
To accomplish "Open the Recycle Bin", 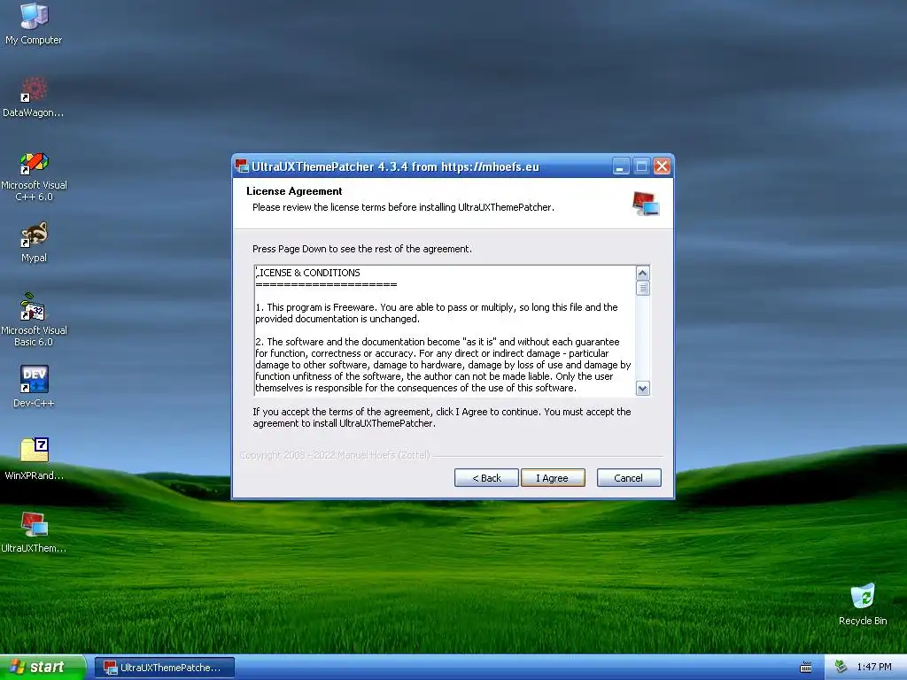I will pos(863,604).
